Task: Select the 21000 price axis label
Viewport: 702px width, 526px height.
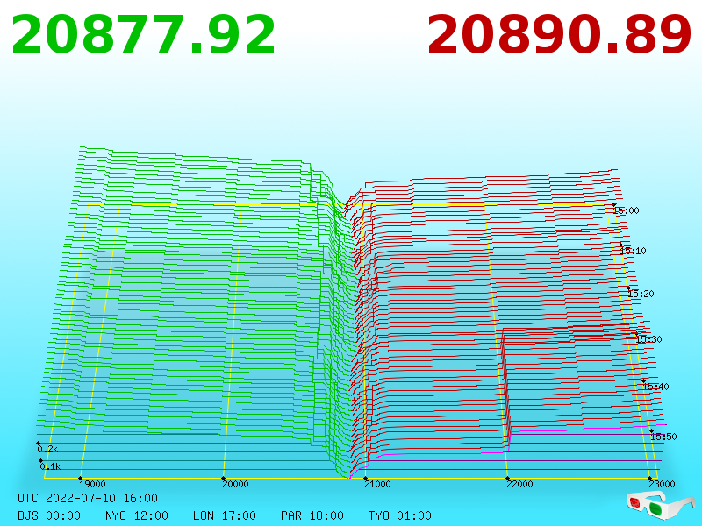Action: (377, 484)
